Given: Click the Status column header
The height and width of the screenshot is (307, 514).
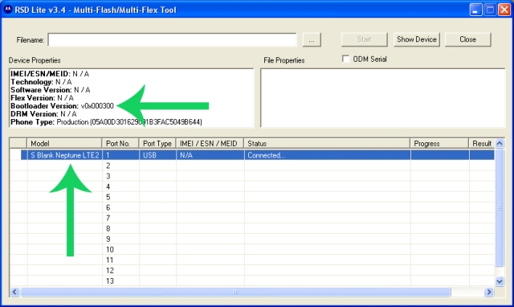Looking at the screenshot, I should pos(327,143).
